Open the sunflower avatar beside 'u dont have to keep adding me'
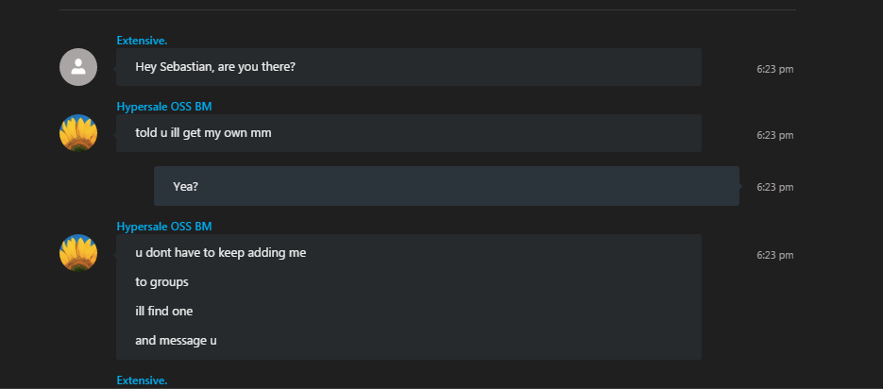This screenshot has height=389, width=883. click(x=78, y=253)
